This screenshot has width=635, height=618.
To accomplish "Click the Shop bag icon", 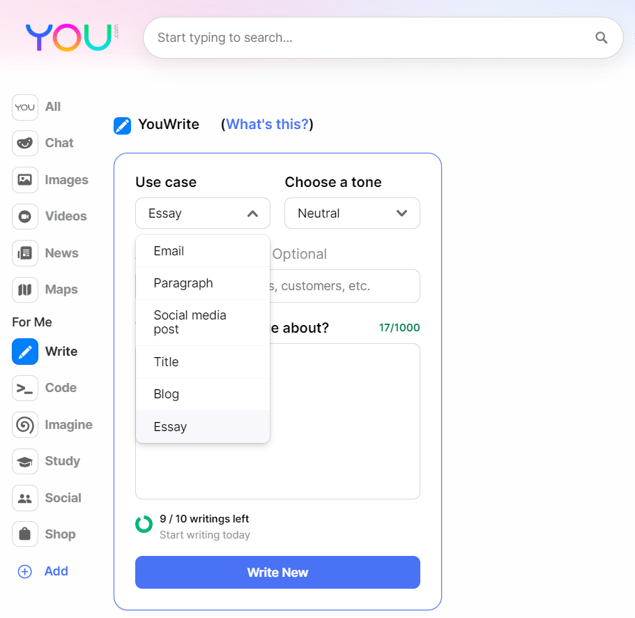I will pos(25,534).
